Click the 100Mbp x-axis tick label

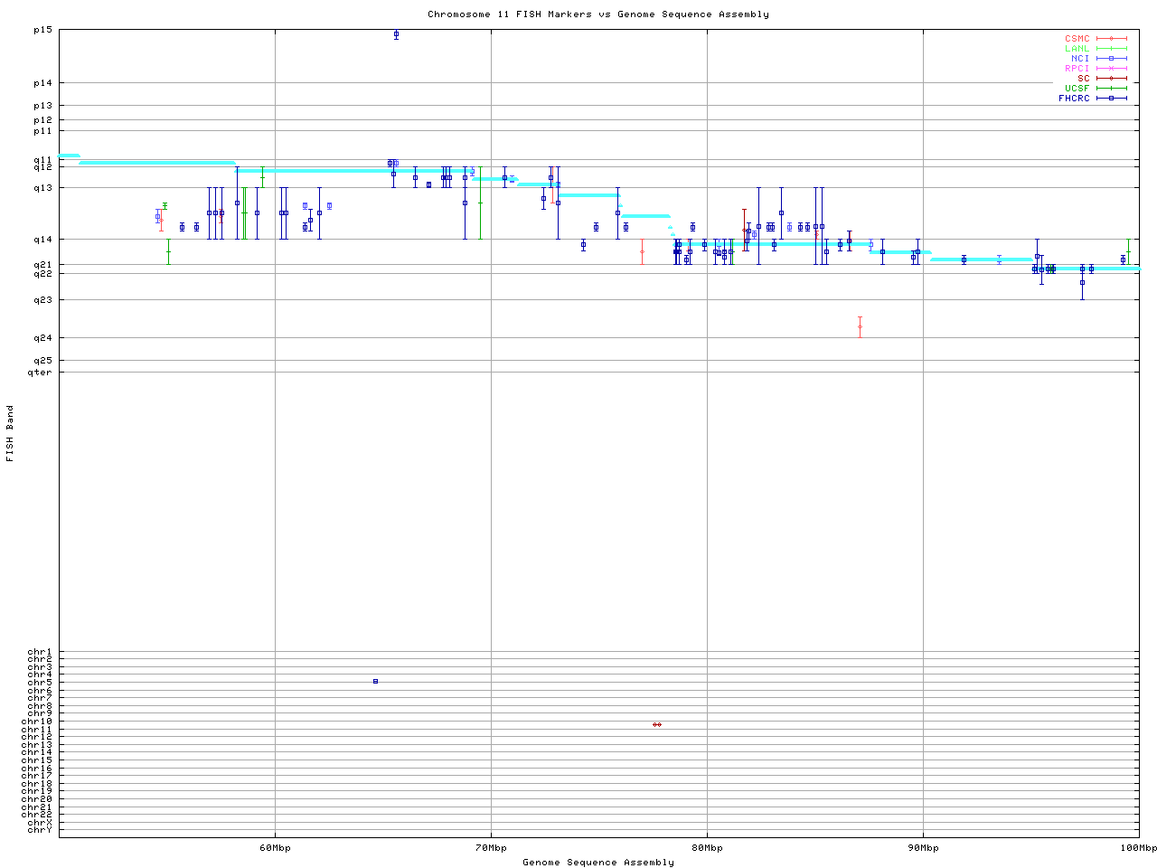(x=1138, y=848)
